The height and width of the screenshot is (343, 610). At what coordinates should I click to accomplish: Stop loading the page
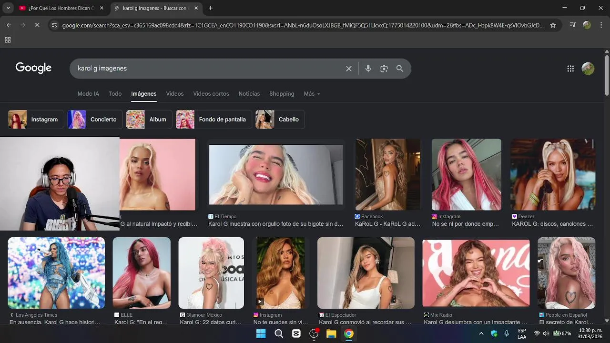37,25
